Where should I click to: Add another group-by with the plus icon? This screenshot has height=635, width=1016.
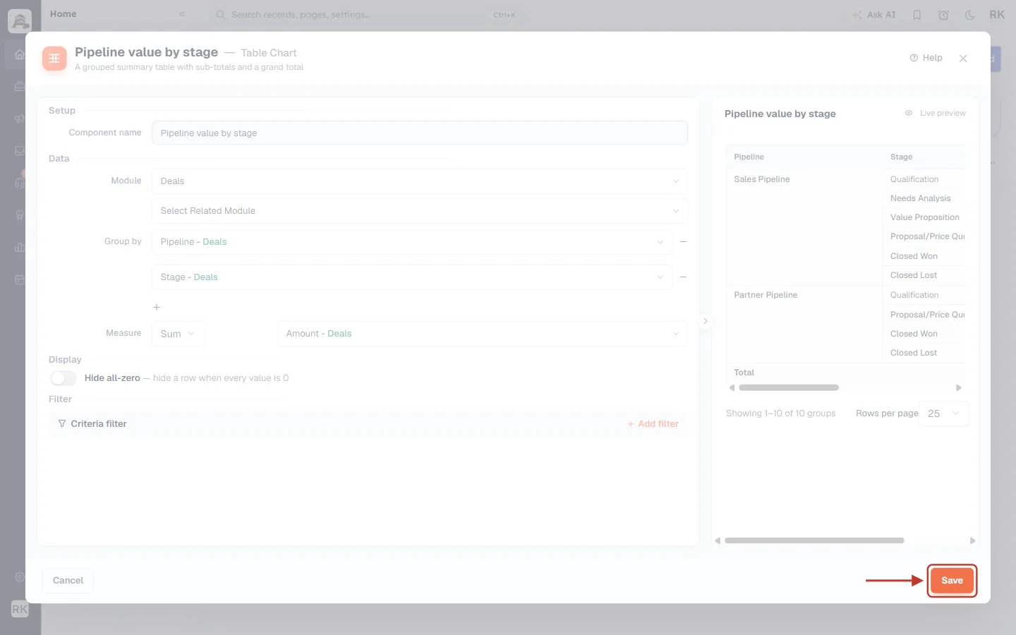[x=157, y=308]
